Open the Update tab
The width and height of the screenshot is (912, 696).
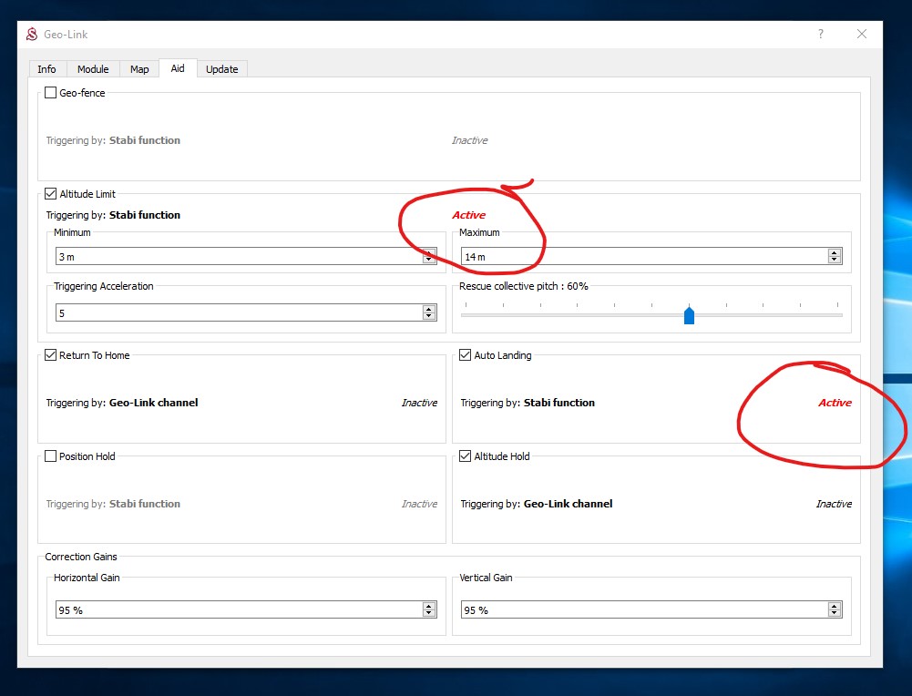click(x=221, y=69)
